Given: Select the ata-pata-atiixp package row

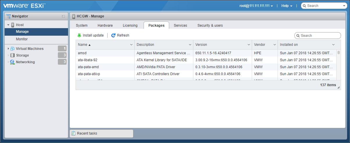Looking at the screenshot, I should [x=206, y=74].
